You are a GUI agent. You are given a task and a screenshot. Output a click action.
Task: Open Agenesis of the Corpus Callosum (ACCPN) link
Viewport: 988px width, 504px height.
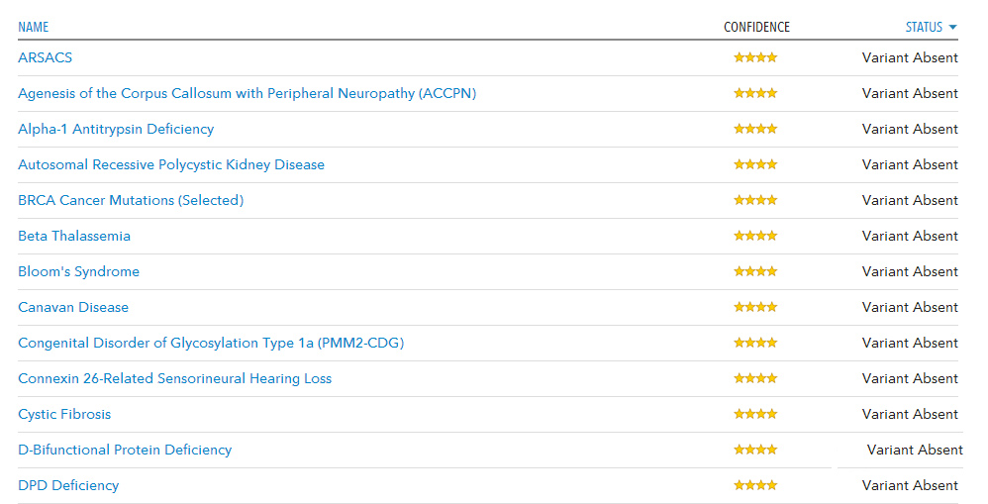247,93
